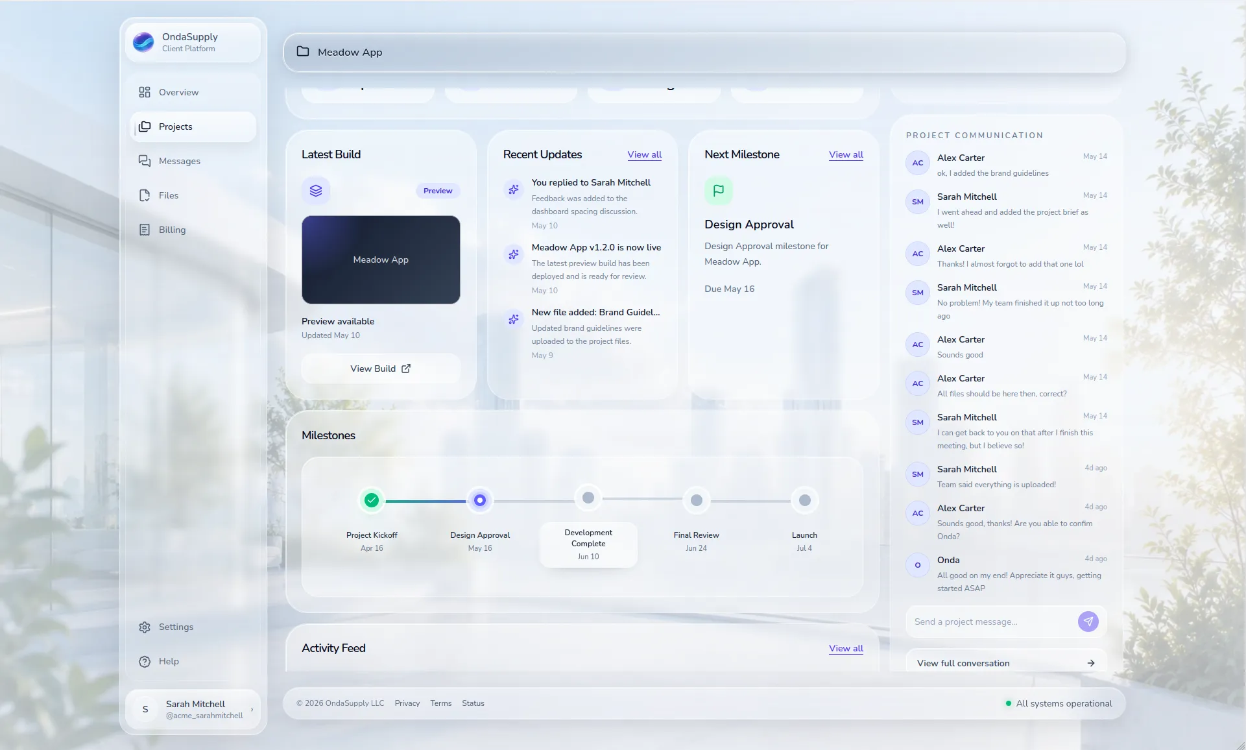This screenshot has width=1246, height=750.
Task: Click the O avatar beside Onda's message
Action: click(918, 565)
